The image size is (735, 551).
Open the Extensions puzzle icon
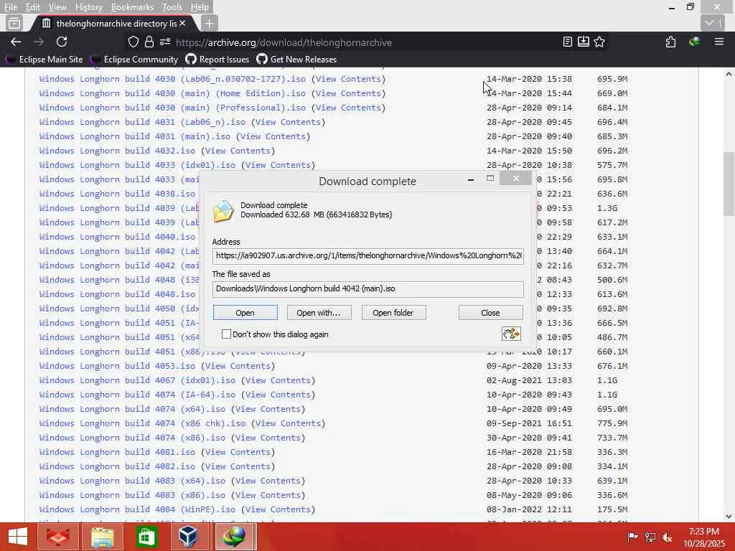coord(671,42)
